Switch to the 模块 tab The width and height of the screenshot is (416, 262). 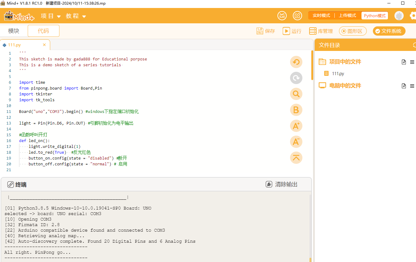14,31
